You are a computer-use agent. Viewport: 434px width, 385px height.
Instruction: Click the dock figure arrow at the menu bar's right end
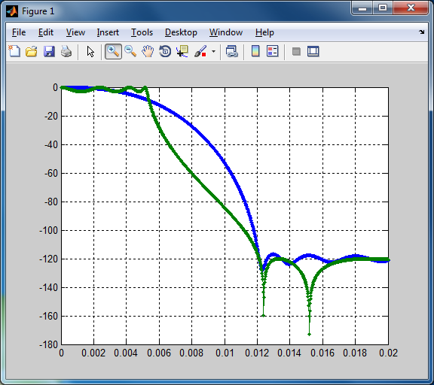[421, 32]
